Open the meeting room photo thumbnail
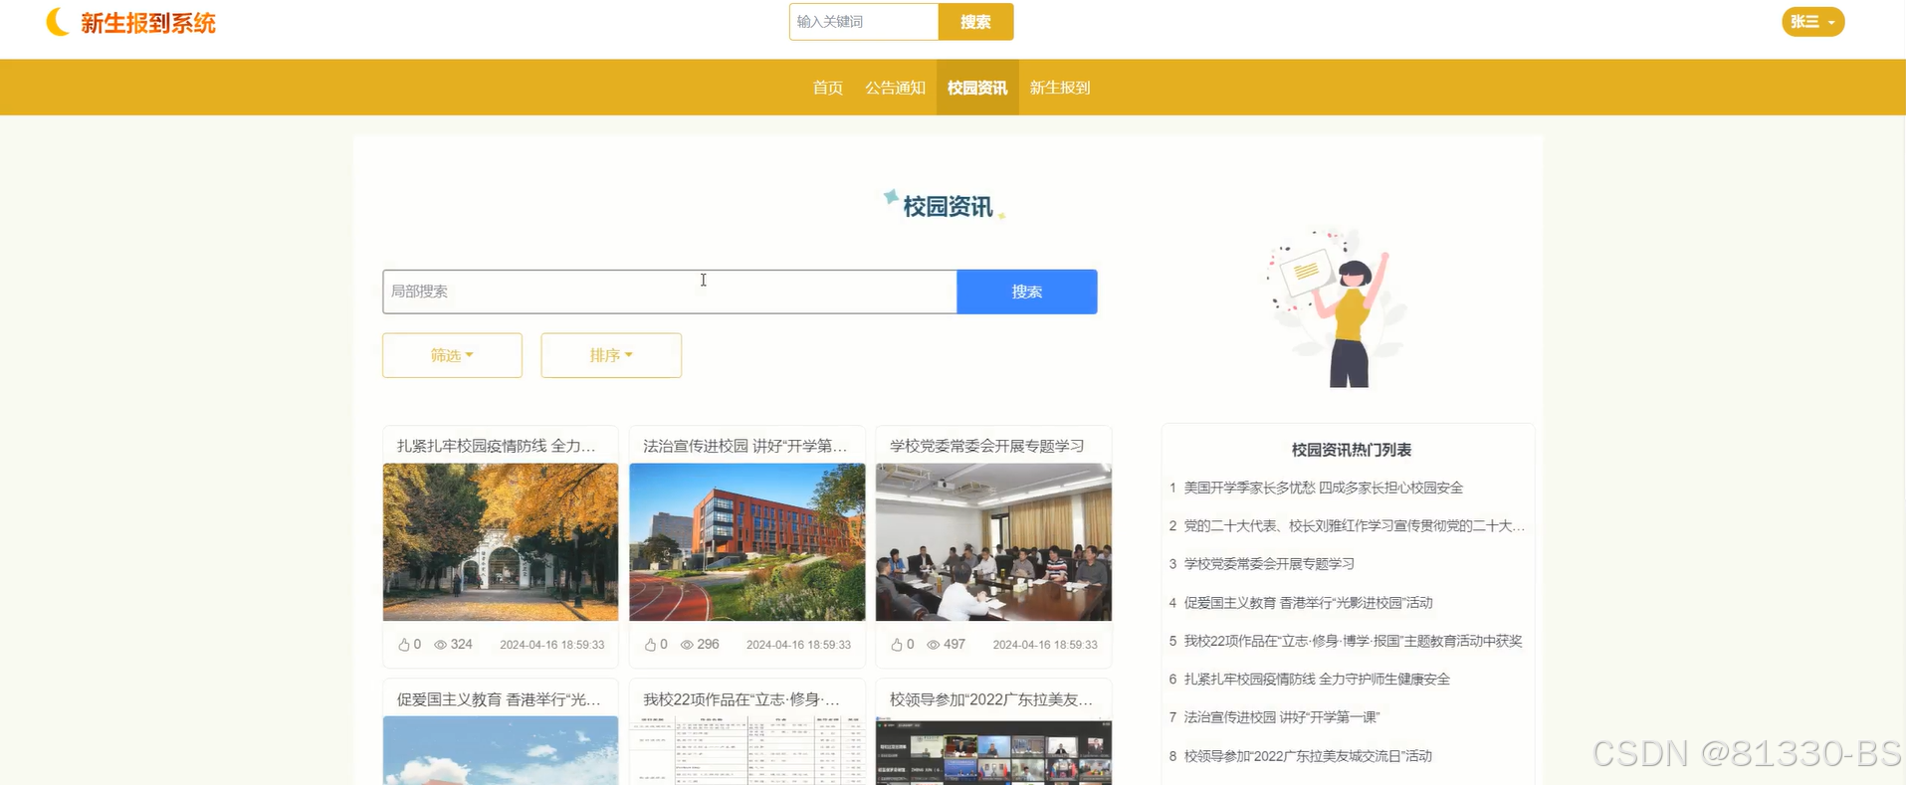 pyautogui.click(x=993, y=542)
